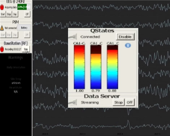
Task: Stop the Data Server streaming
Action: point(118,102)
